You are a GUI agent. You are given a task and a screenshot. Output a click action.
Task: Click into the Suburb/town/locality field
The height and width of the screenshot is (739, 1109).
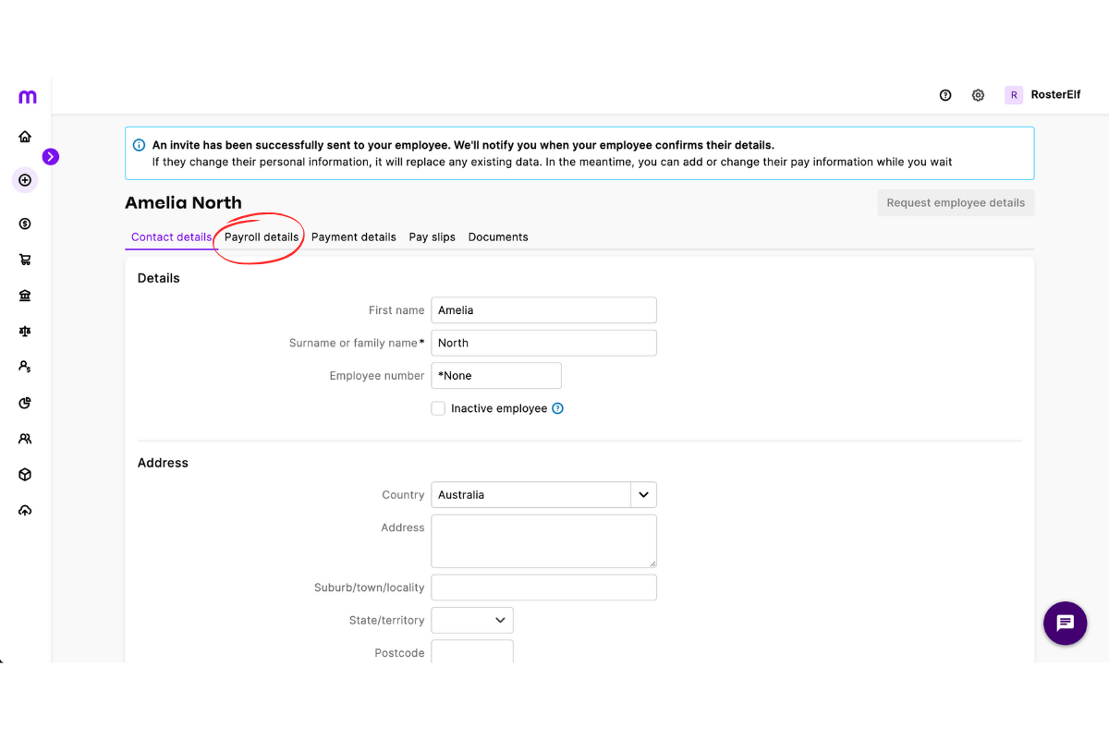click(x=543, y=587)
